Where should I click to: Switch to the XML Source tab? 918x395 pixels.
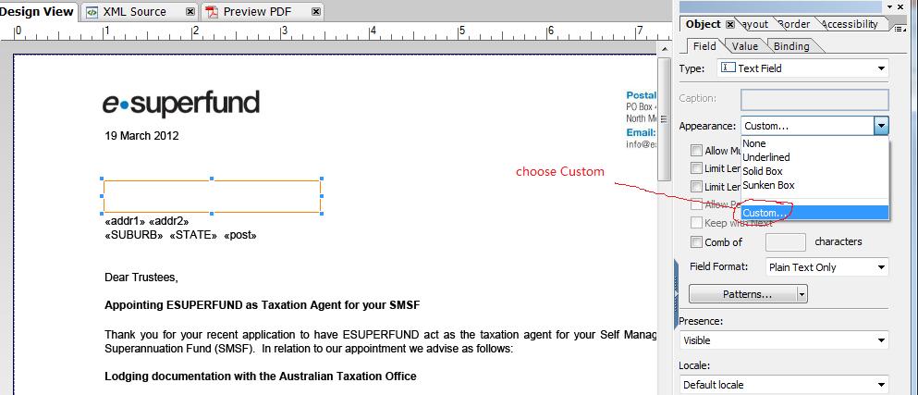coord(134,12)
